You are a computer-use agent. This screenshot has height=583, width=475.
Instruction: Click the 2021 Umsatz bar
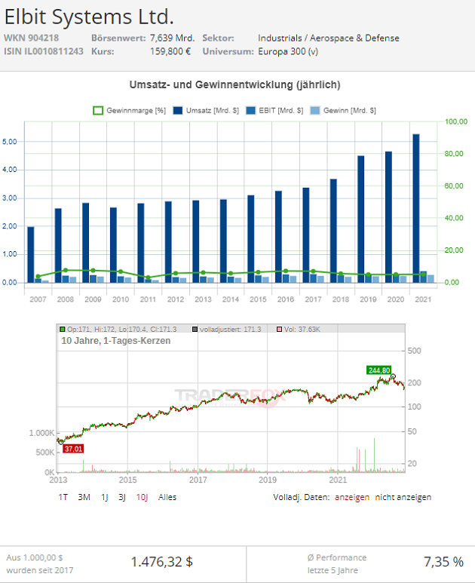tap(416, 208)
